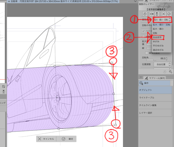Open the 変形方法 dropdown showing 拡大・縮小・回転
This screenshot has width=174, height=147.
click(162, 20)
